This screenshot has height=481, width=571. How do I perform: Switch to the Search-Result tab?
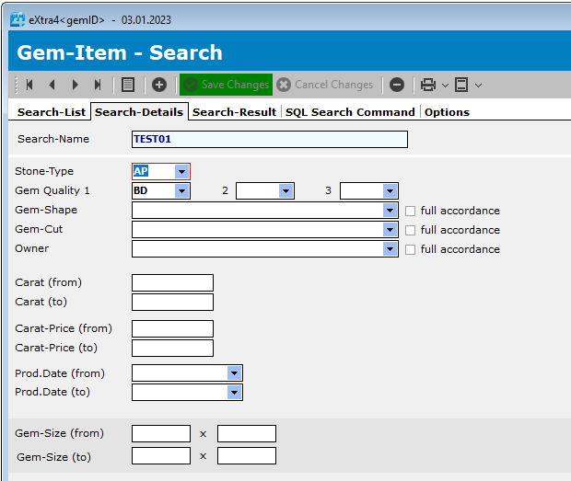coord(234,112)
